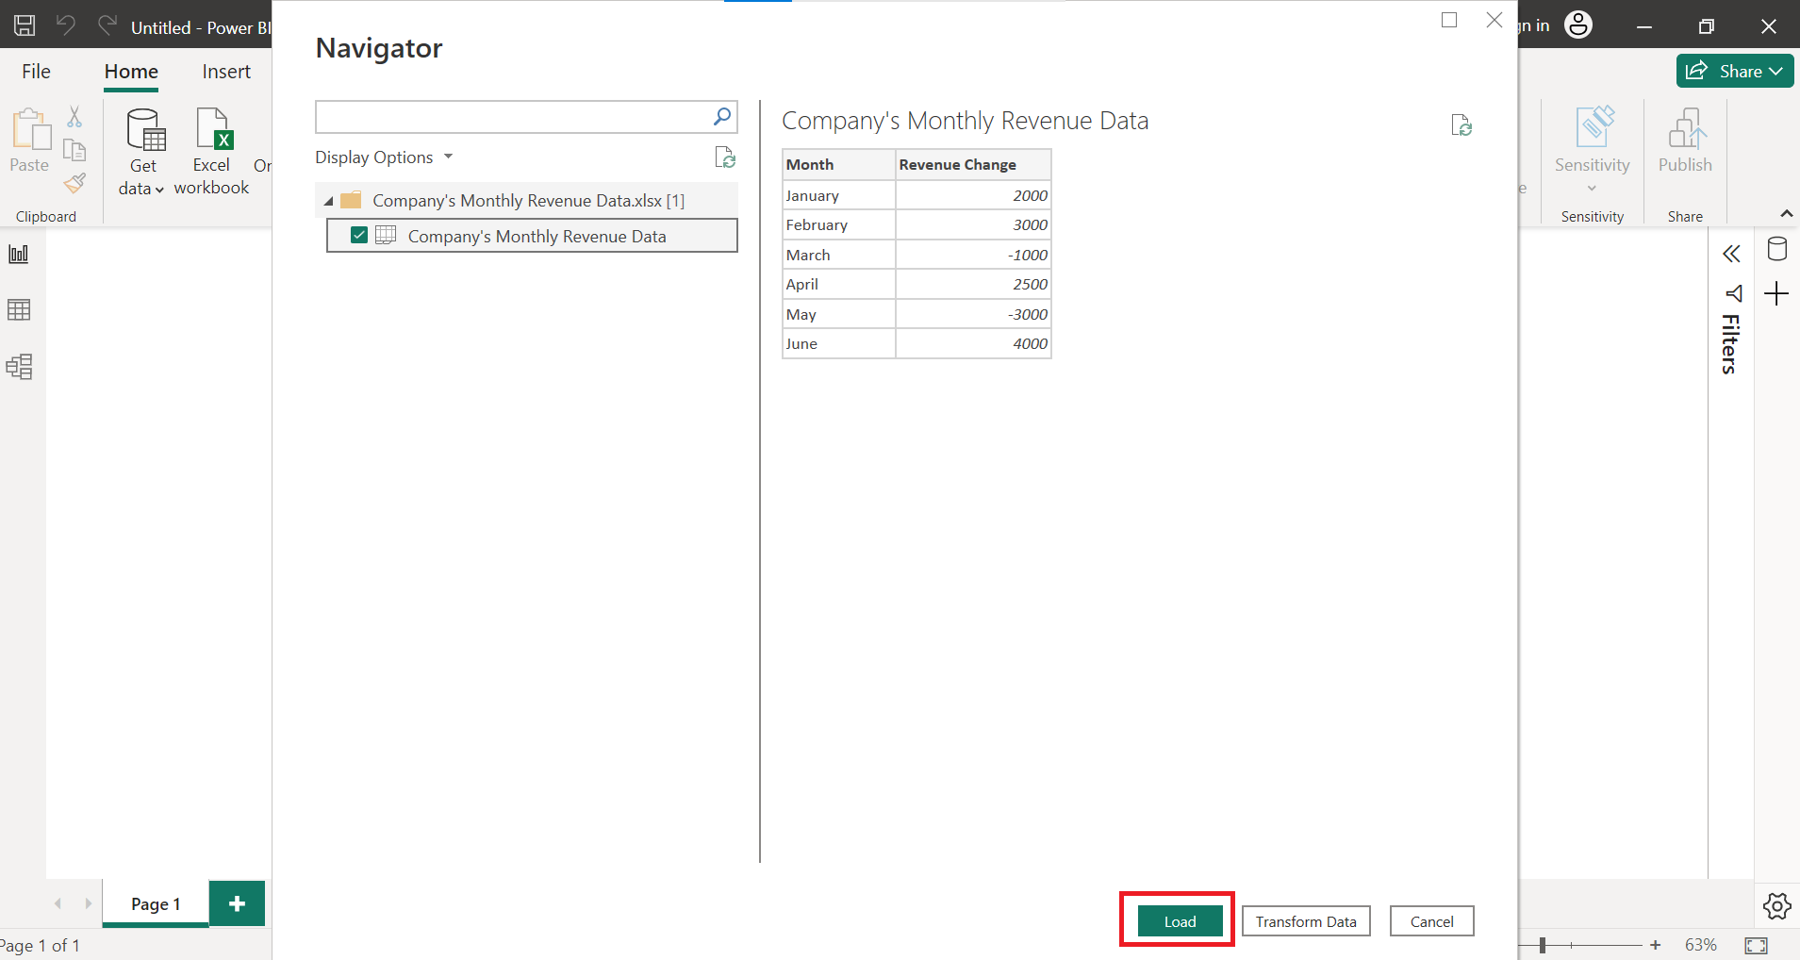Click the Cut scissors icon
This screenshot has width=1800, height=960.
coord(74,116)
